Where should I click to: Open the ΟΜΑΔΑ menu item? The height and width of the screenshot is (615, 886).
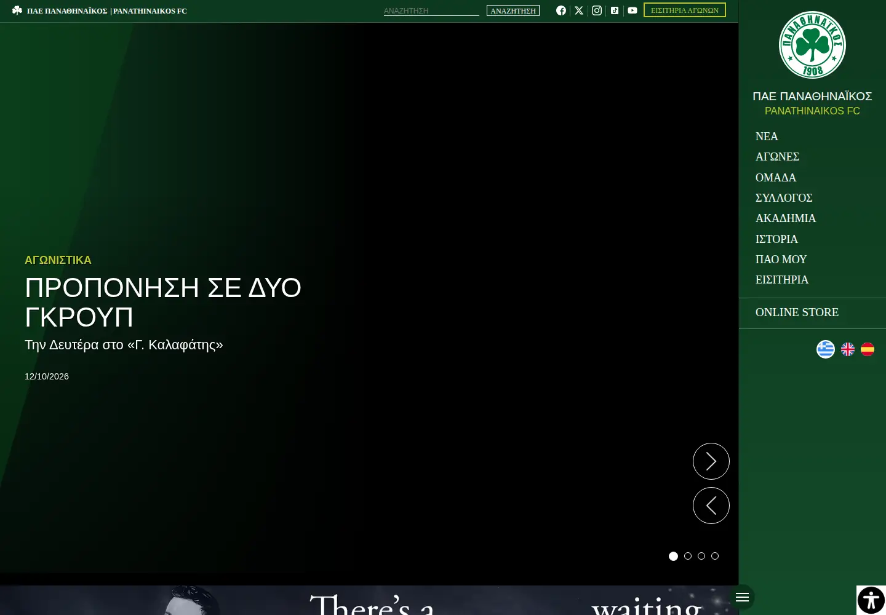pyautogui.click(x=776, y=178)
